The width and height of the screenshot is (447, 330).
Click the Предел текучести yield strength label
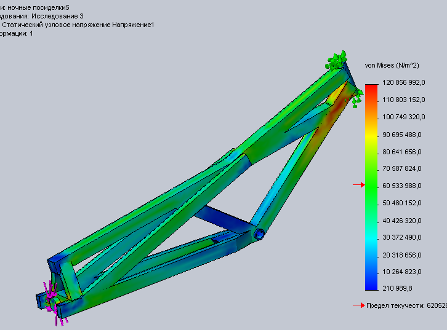coord(406,306)
